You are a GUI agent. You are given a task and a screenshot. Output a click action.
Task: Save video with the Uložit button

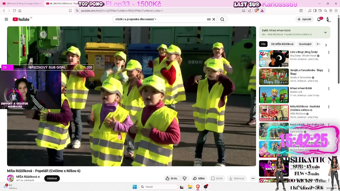[216, 179]
